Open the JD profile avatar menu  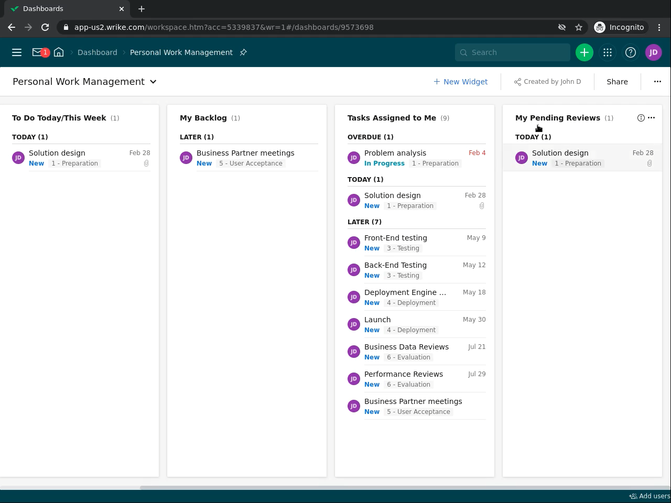pos(653,52)
